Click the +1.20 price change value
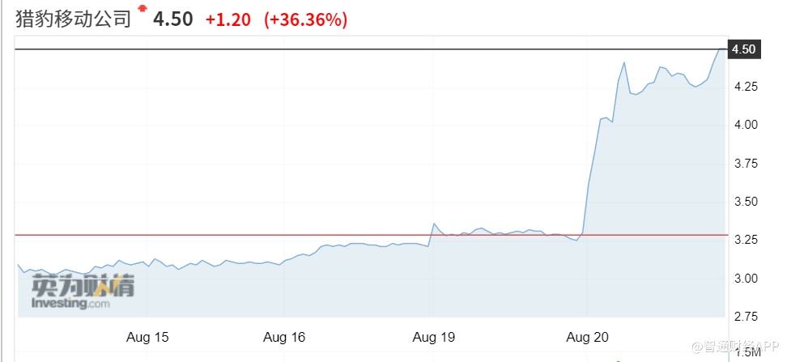Viewport: 787px width, 362px height. tap(228, 20)
